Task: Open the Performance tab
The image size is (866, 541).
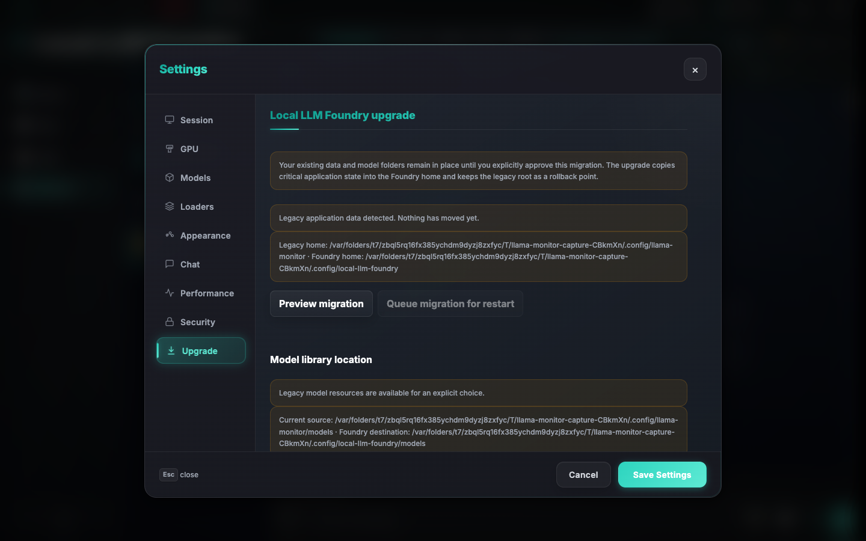Action: coord(201,293)
